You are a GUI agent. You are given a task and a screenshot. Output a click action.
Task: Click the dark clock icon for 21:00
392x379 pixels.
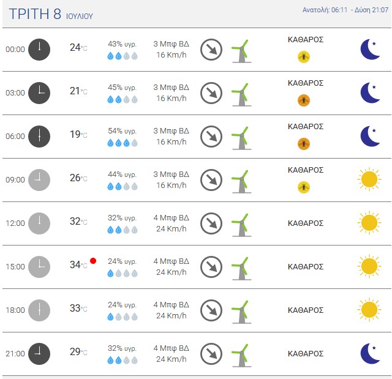39,353
